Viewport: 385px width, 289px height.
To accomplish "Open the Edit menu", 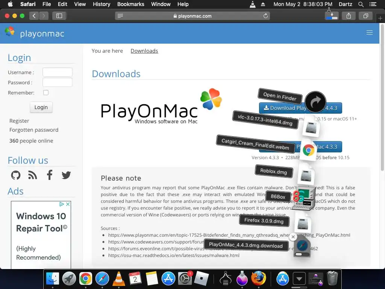I will point(62,4).
